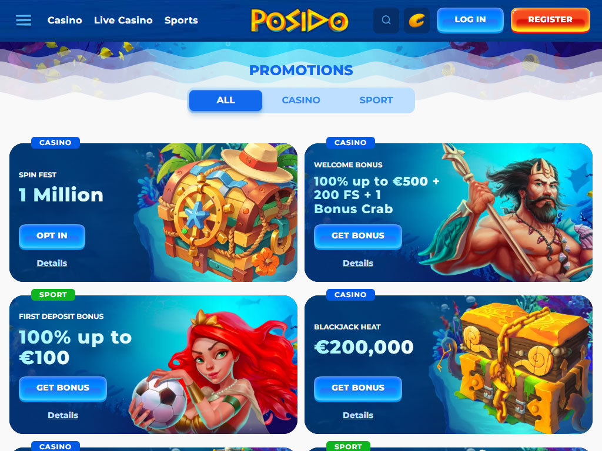Click the search magnifier icon

click(386, 20)
